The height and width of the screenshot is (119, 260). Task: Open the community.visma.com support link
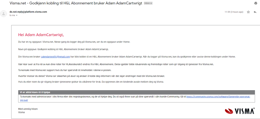pyautogui.click(x=218, y=96)
